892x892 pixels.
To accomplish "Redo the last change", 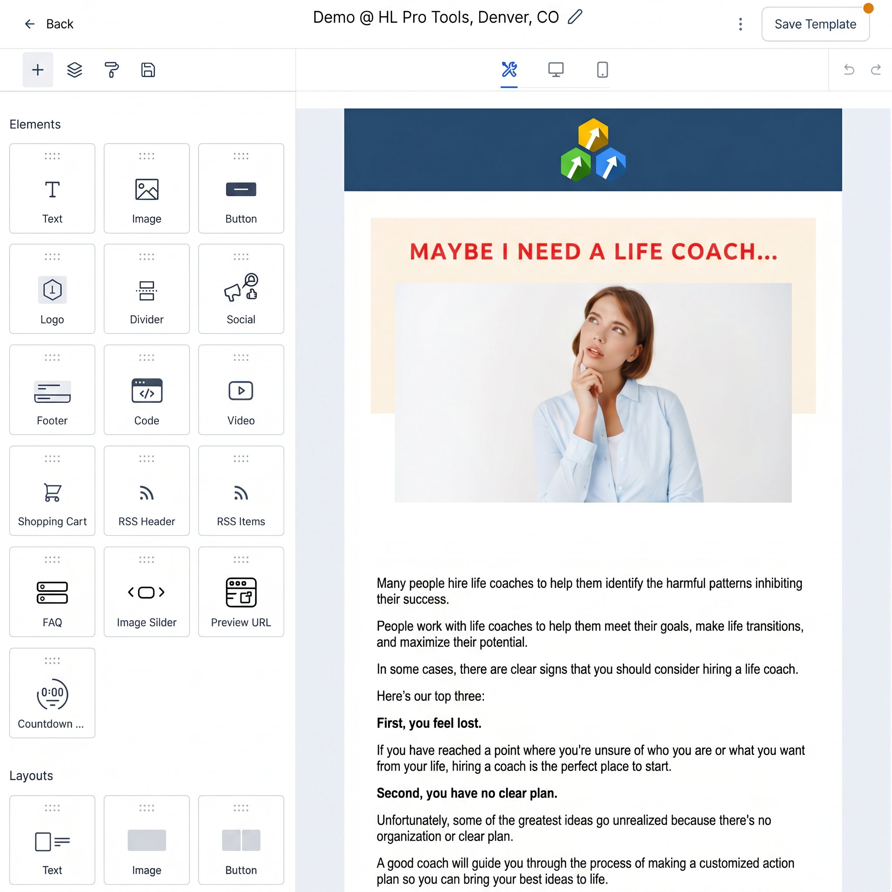I will pos(876,70).
